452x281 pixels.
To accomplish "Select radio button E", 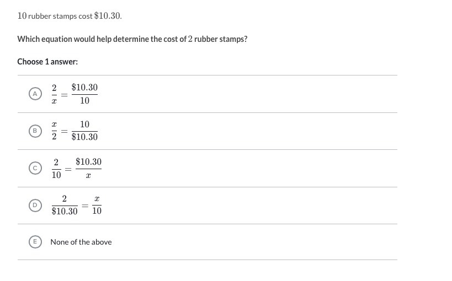I will 35,242.
